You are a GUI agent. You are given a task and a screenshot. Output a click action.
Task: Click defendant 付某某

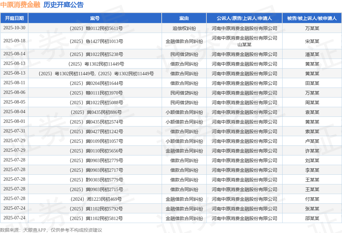pyautogui.click(x=312, y=199)
